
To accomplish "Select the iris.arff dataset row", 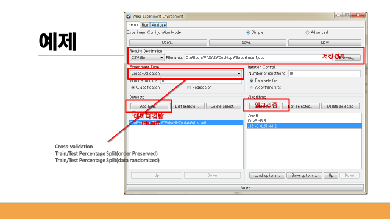I will 186,123.
